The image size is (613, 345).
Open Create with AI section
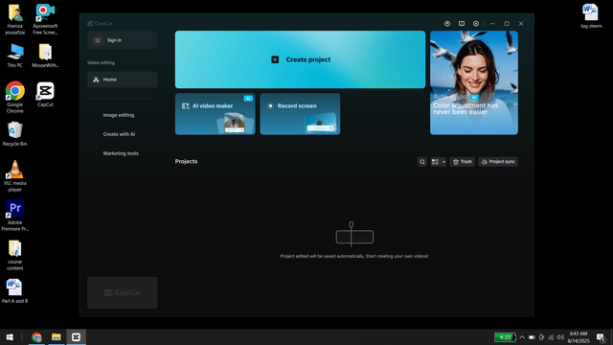[119, 134]
